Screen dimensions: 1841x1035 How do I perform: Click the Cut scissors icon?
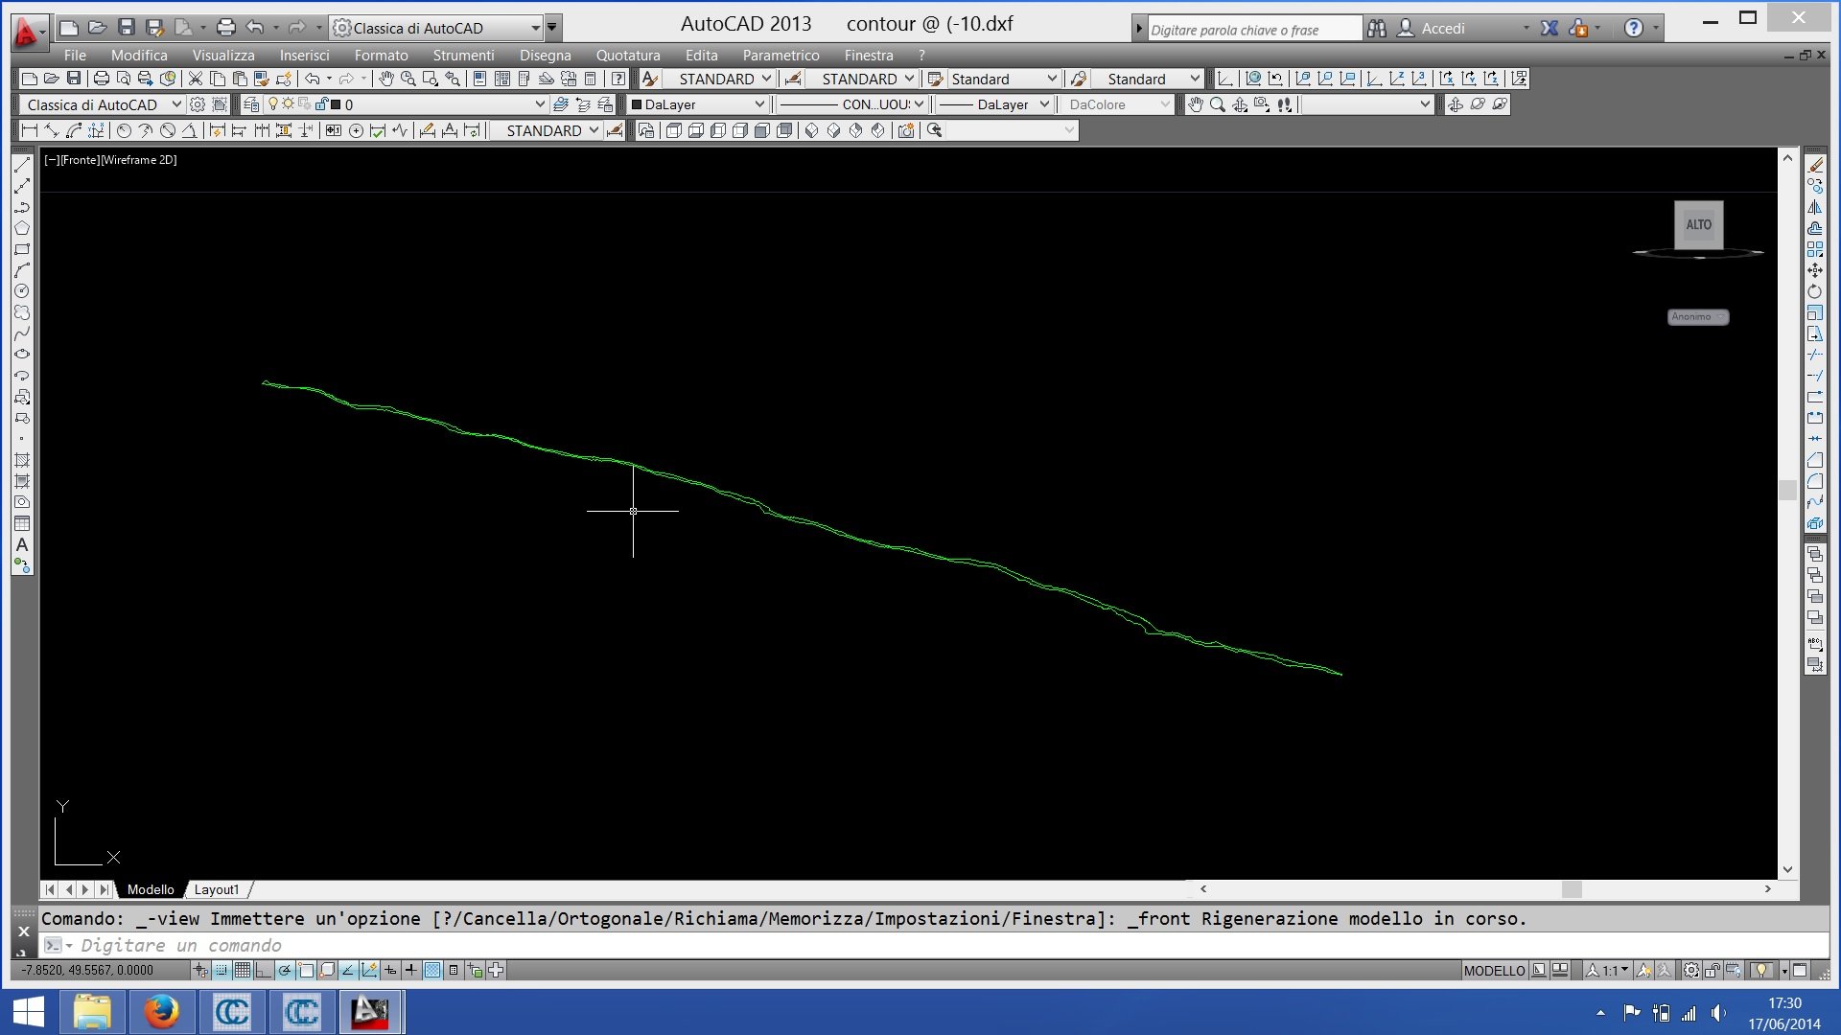196,79
